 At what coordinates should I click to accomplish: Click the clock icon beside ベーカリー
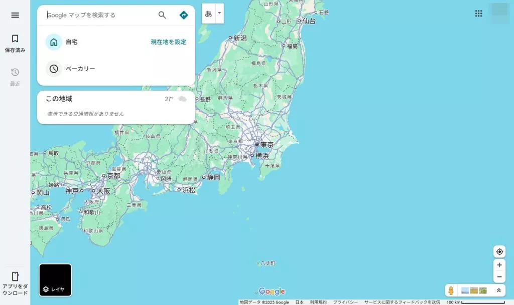(x=54, y=69)
